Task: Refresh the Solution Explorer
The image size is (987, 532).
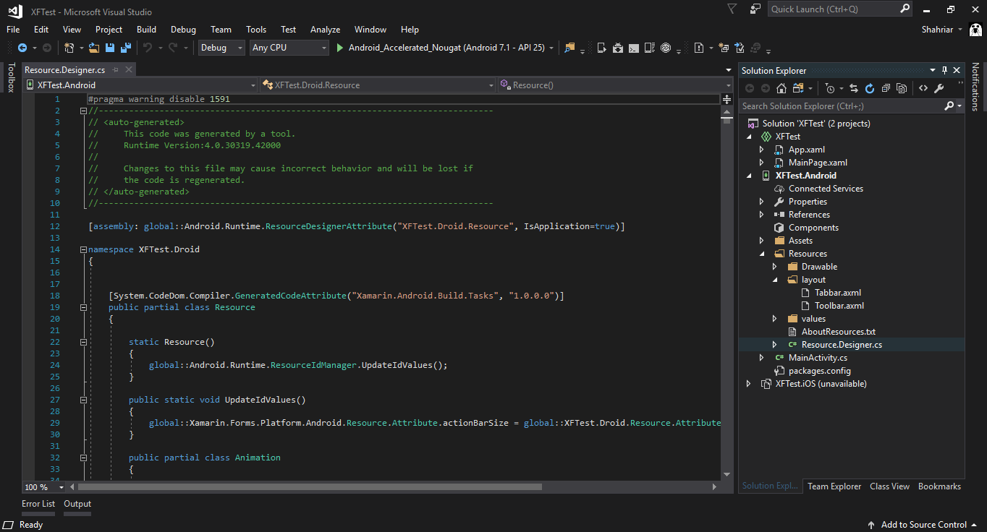Action: (x=869, y=88)
